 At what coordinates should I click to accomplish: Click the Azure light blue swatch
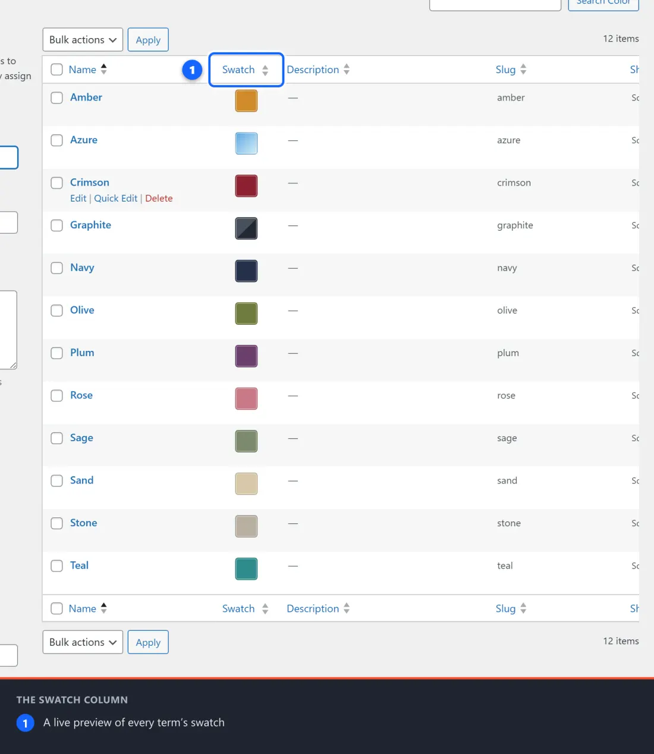(246, 143)
